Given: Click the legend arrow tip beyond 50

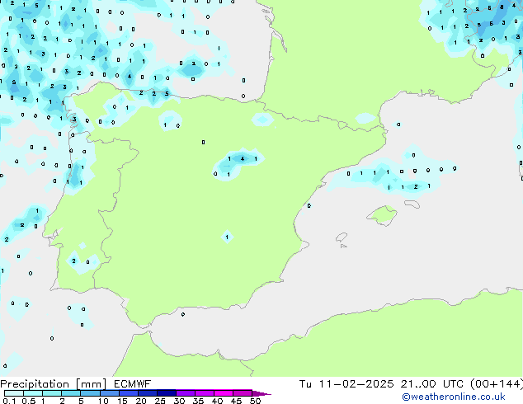Looking at the screenshot, I should (261, 393).
